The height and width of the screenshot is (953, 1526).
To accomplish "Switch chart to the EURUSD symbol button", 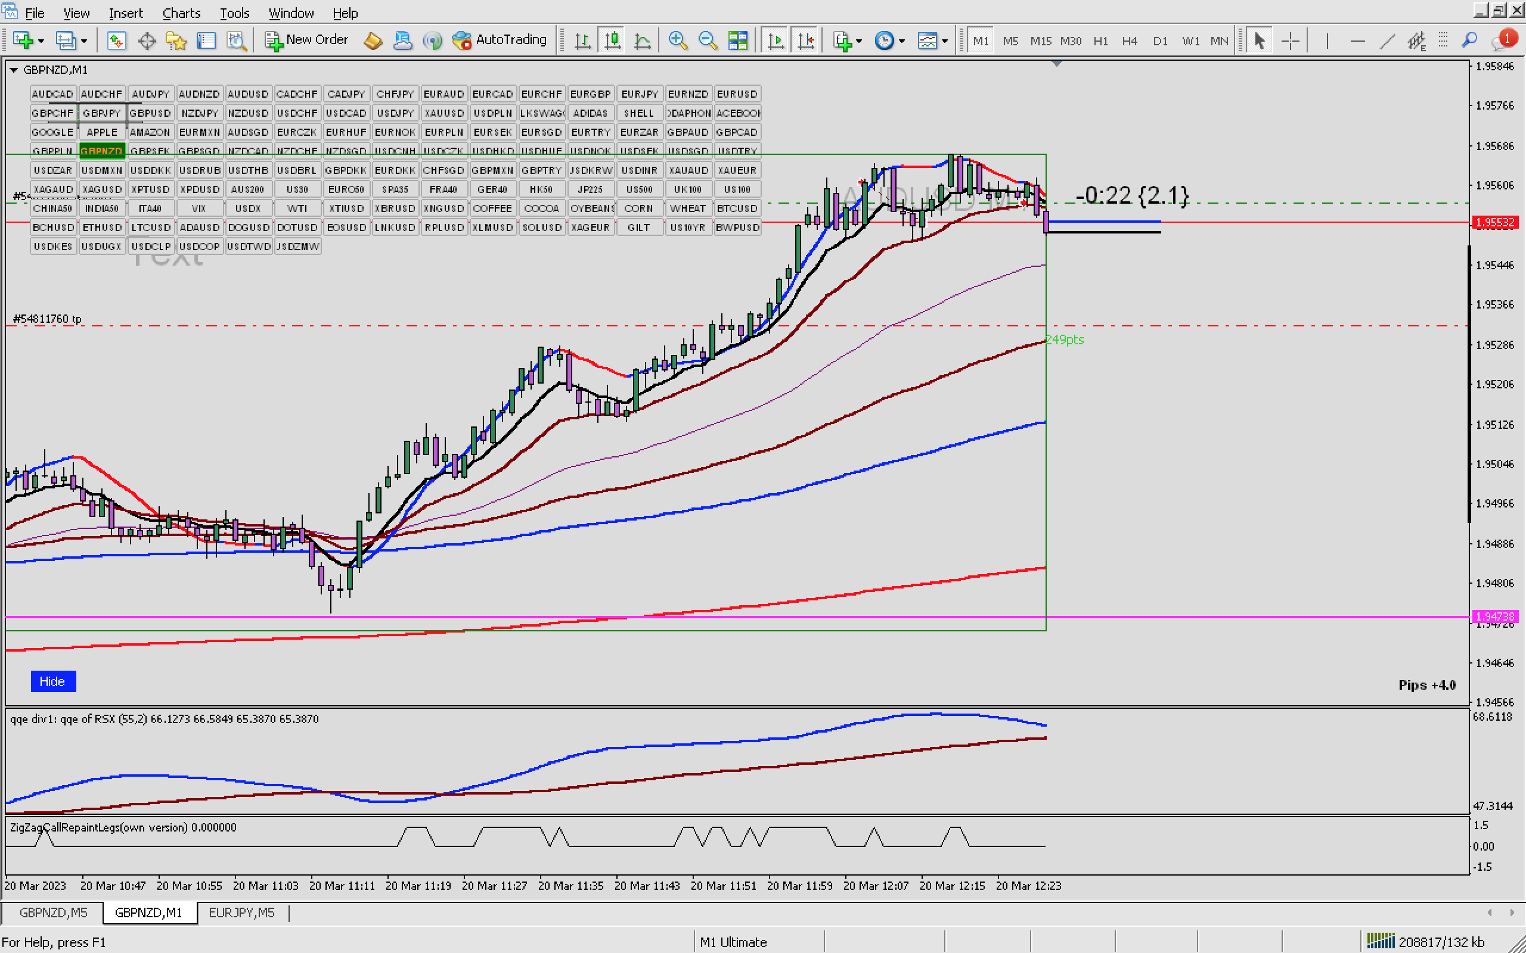I will [x=737, y=94].
